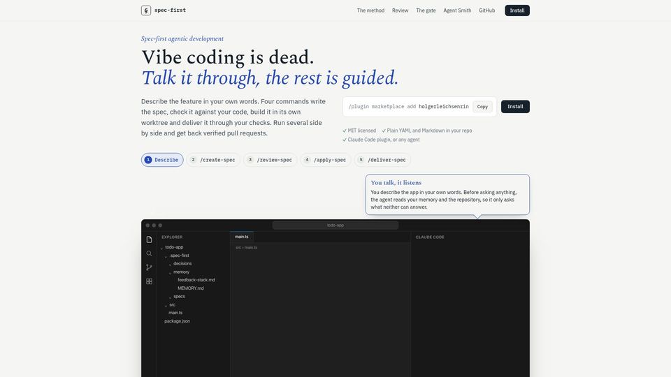671x377 pixels.
Task: Click the EXPLORER panel heading
Action: 172,237
